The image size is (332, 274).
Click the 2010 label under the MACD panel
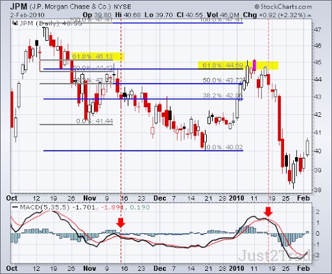click(237, 268)
